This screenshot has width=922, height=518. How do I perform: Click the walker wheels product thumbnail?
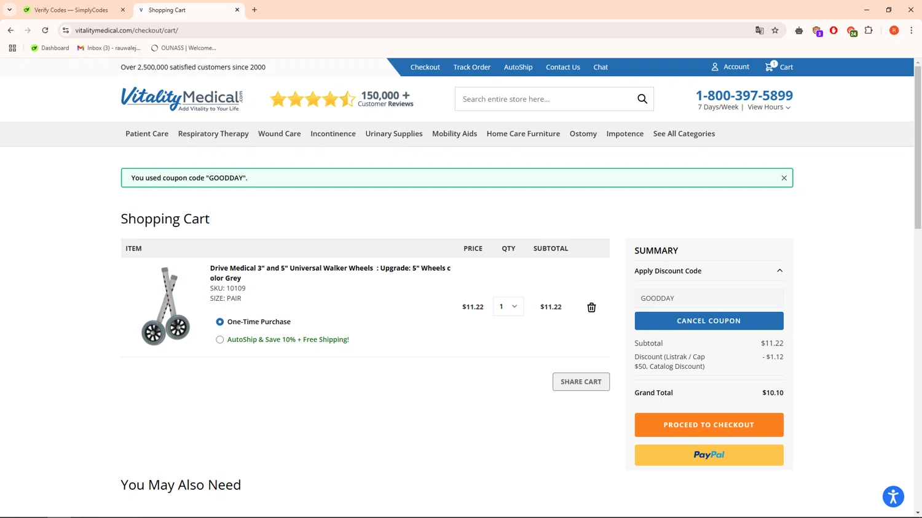(165, 306)
